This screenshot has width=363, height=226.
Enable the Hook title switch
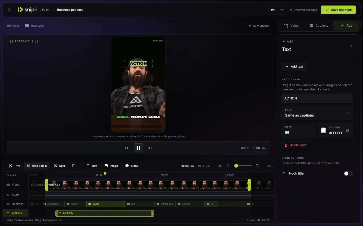coord(348,174)
